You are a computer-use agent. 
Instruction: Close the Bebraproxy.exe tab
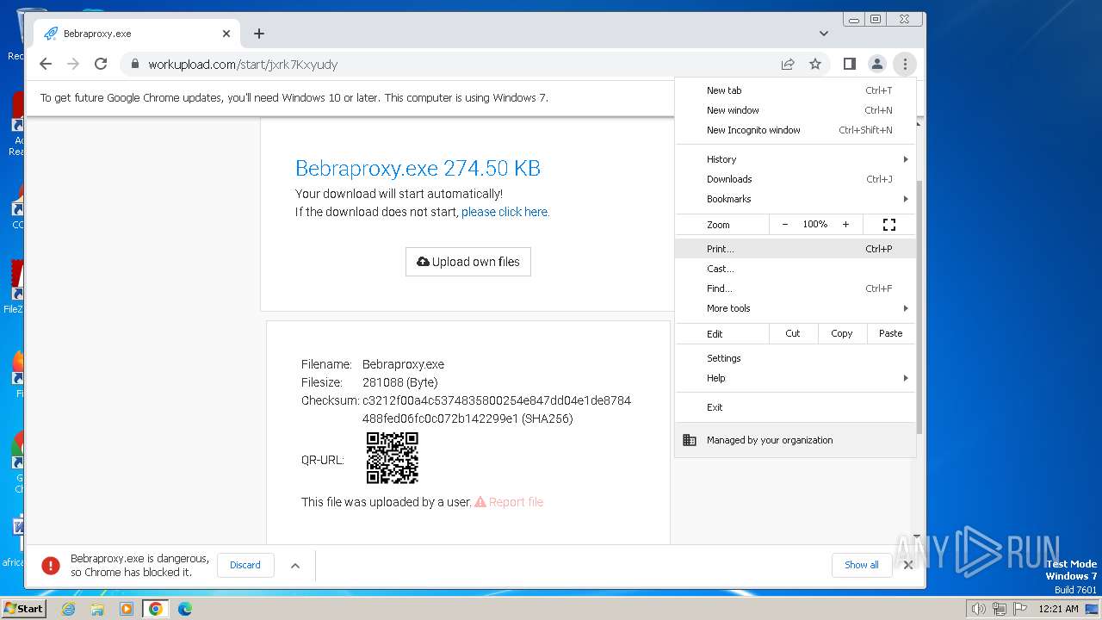[226, 34]
